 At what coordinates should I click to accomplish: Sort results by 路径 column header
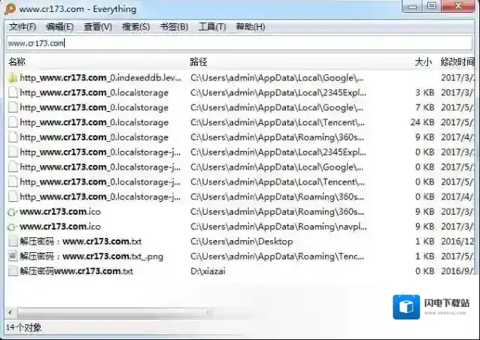(x=199, y=62)
